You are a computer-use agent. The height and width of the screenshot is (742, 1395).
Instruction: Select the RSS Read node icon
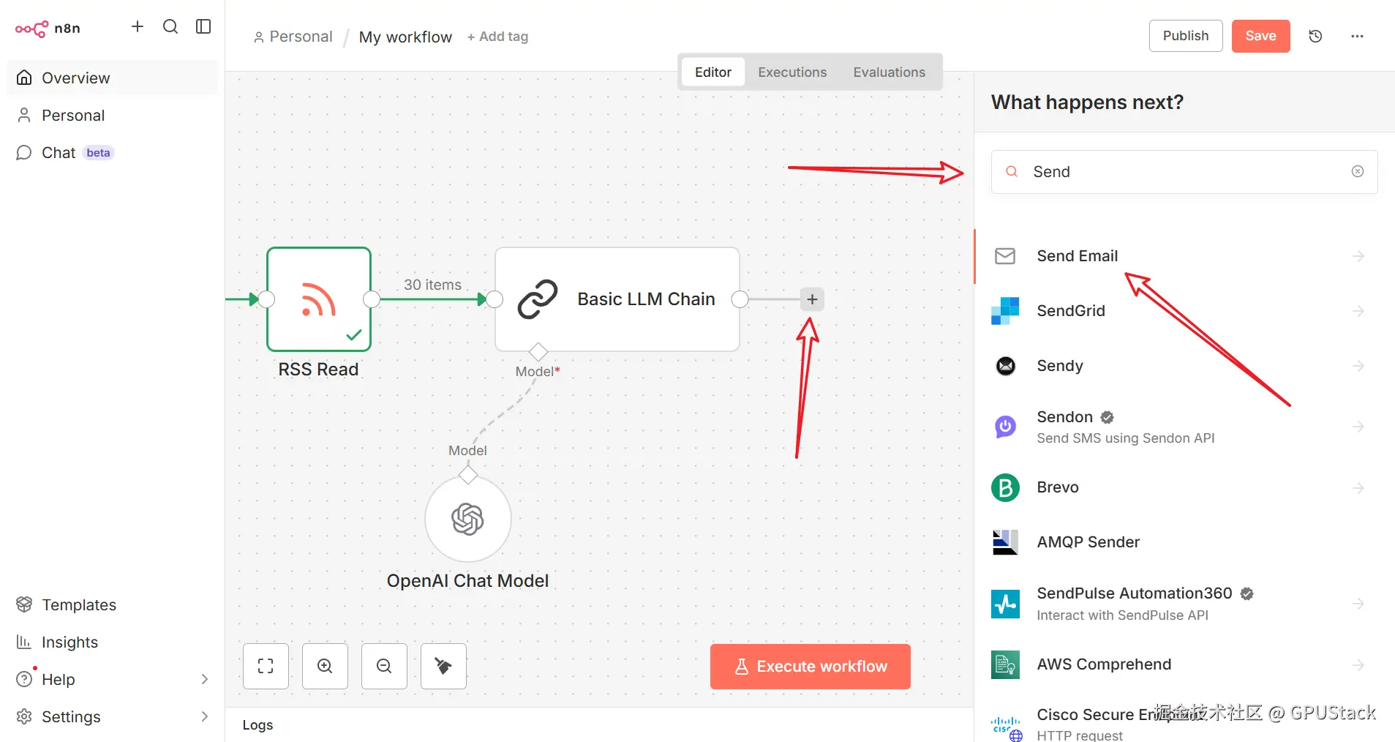319,299
